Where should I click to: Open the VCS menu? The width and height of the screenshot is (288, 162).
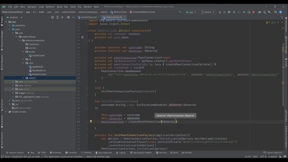(79, 7)
